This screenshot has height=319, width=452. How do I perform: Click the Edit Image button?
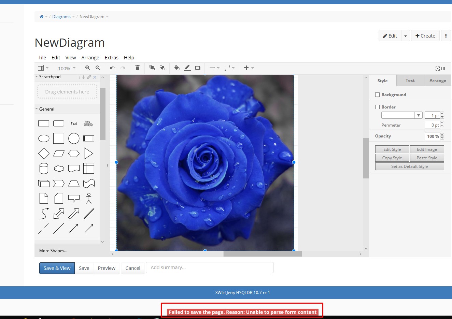[x=427, y=149]
